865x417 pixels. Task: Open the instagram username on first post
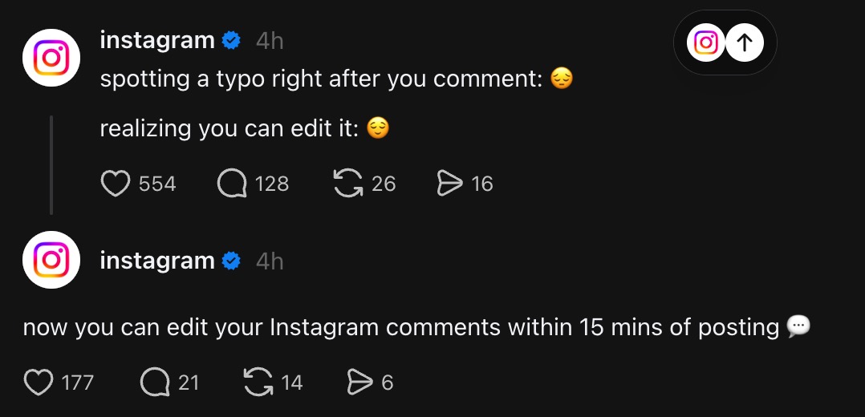tap(157, 40)
